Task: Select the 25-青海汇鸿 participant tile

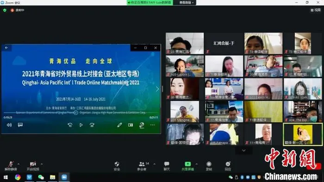Action: pos(185,43)
